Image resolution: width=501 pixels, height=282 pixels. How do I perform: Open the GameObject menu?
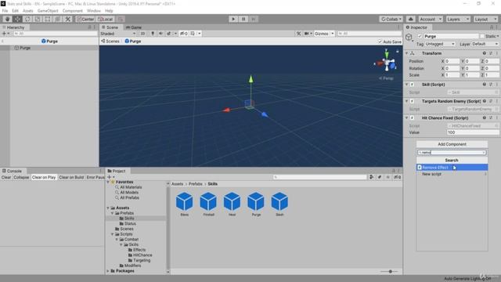coord(48,11)
